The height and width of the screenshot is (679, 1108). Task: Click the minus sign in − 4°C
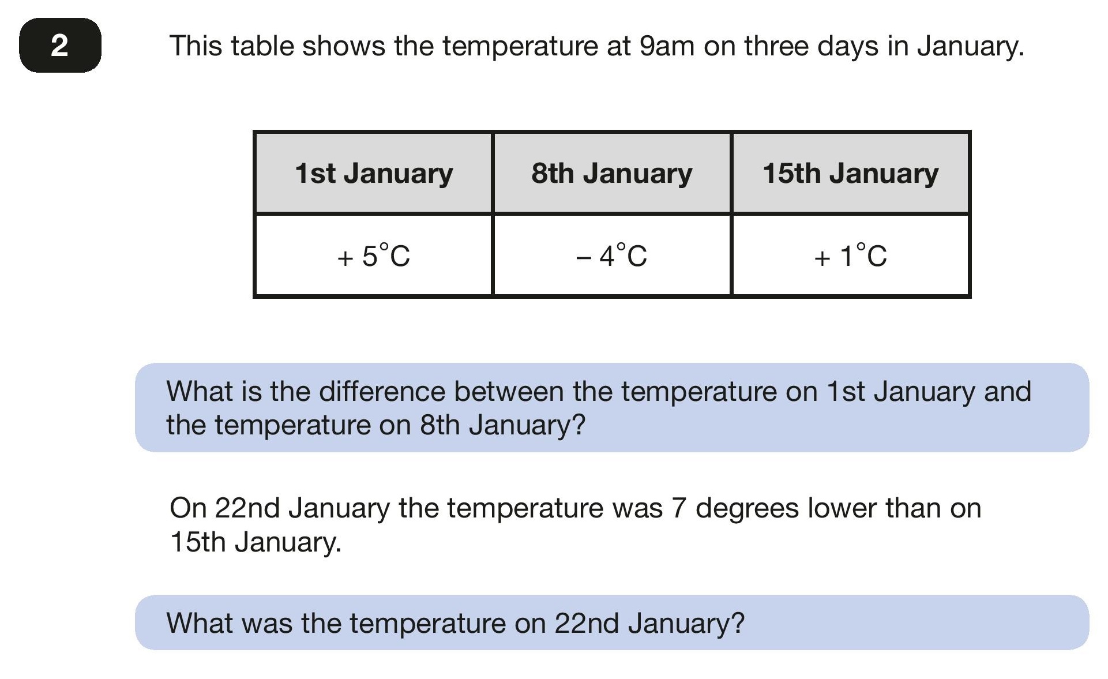pos(584,257)
